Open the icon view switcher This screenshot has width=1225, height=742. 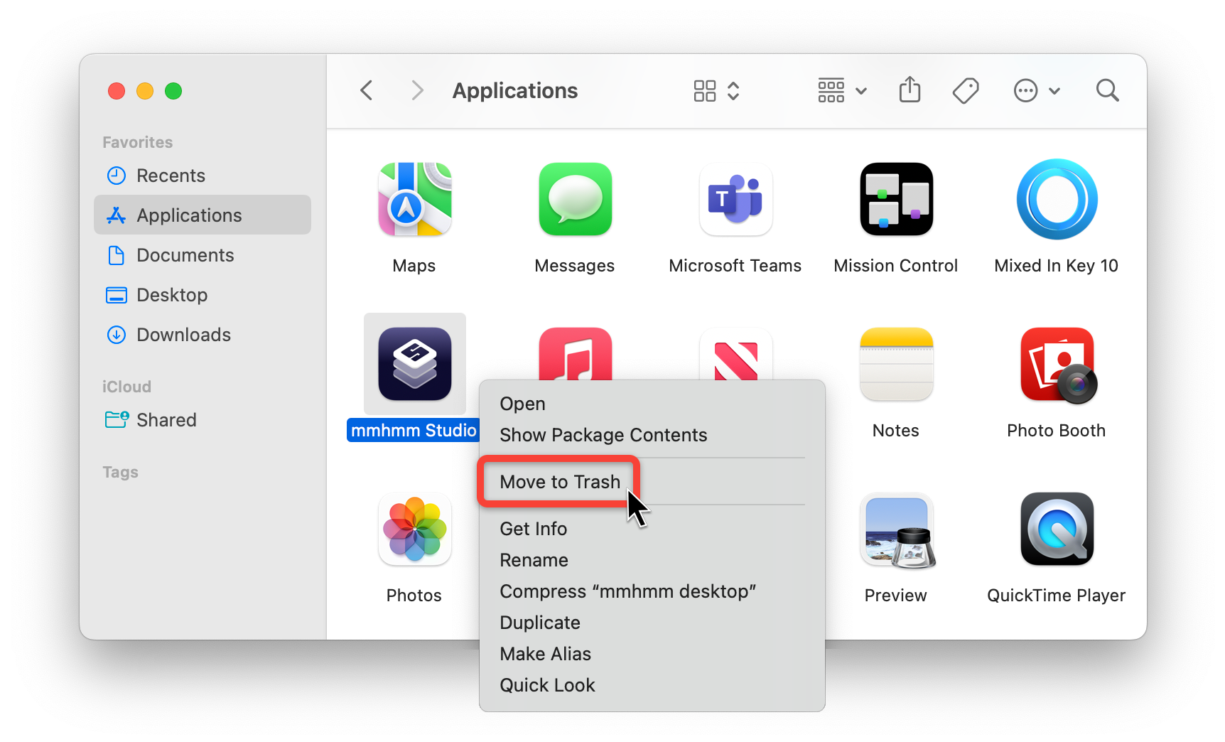[717, 91]
